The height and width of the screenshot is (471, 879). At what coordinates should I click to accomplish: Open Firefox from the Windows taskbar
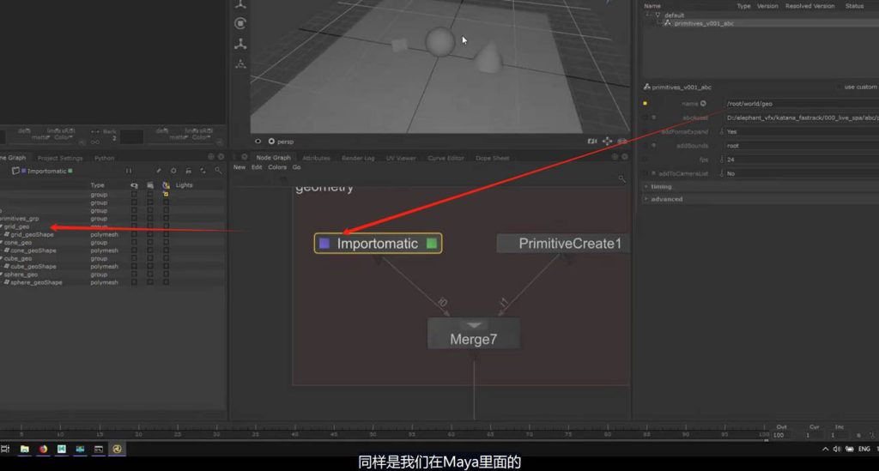pyautogui.click(x=43, y=449)
